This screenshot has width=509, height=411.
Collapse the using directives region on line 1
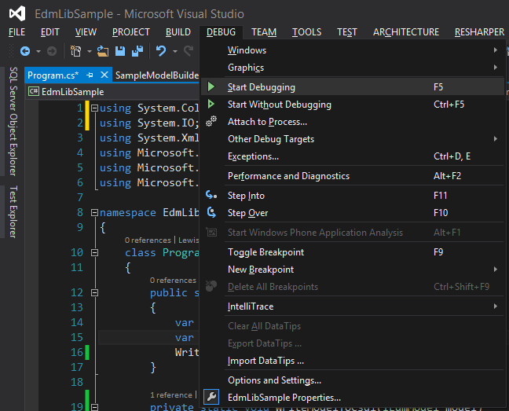94,108
